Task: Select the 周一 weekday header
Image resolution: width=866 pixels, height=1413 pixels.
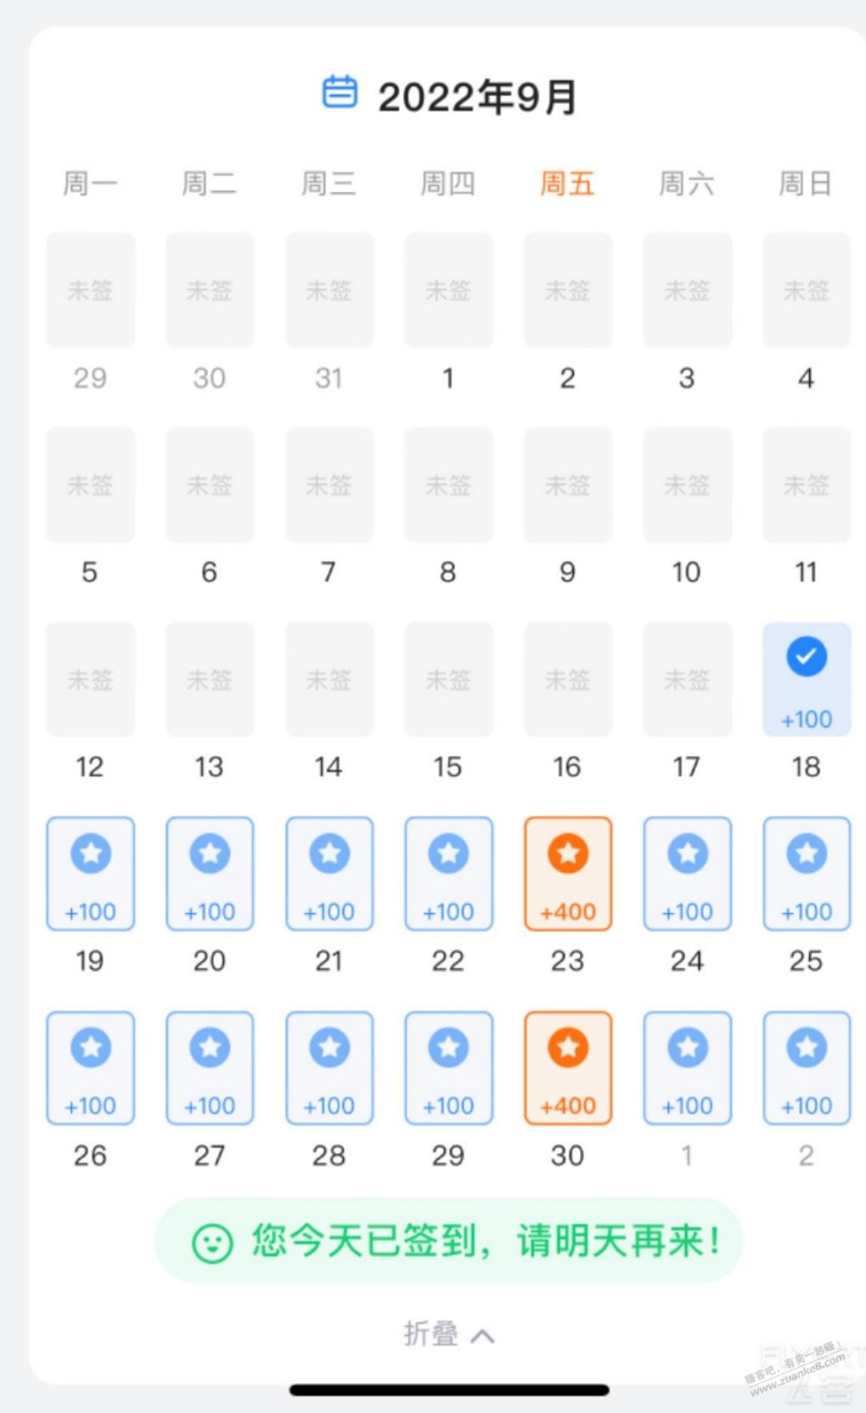Action: pyautogui.click(x=90, y=183)
